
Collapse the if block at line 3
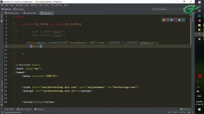14,24
